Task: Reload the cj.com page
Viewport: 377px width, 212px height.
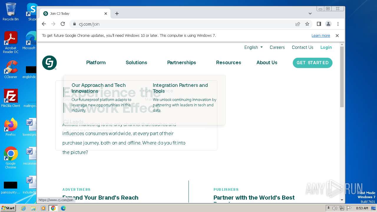Action: point(63,24)
